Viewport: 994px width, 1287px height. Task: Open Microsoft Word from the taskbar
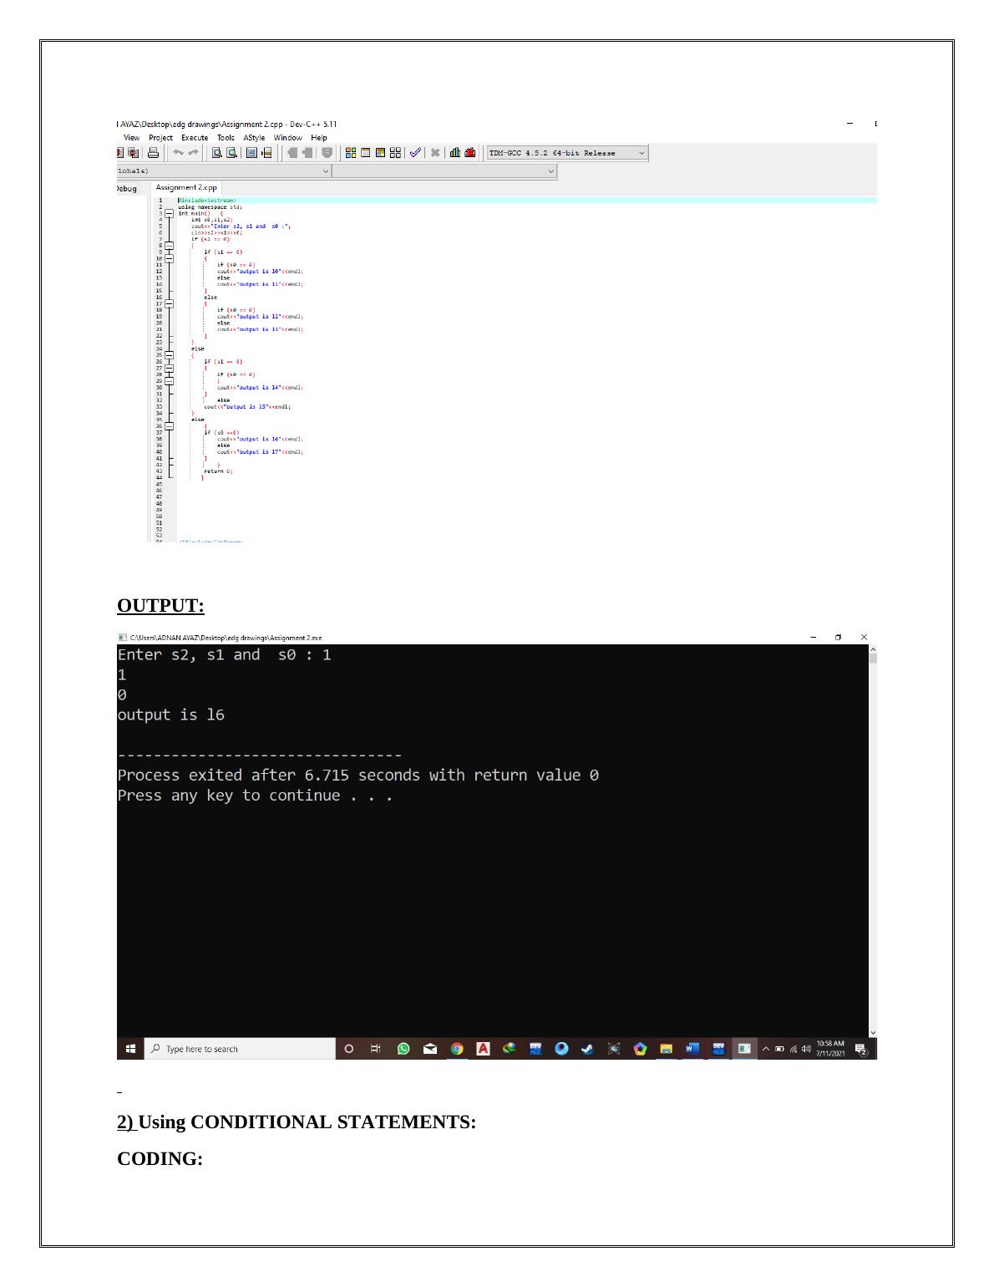coord(692,1049)
